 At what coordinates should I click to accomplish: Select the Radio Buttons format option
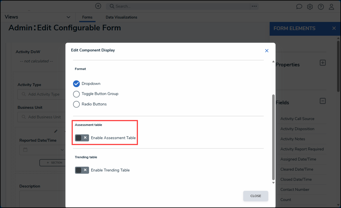tap(76, 104)
